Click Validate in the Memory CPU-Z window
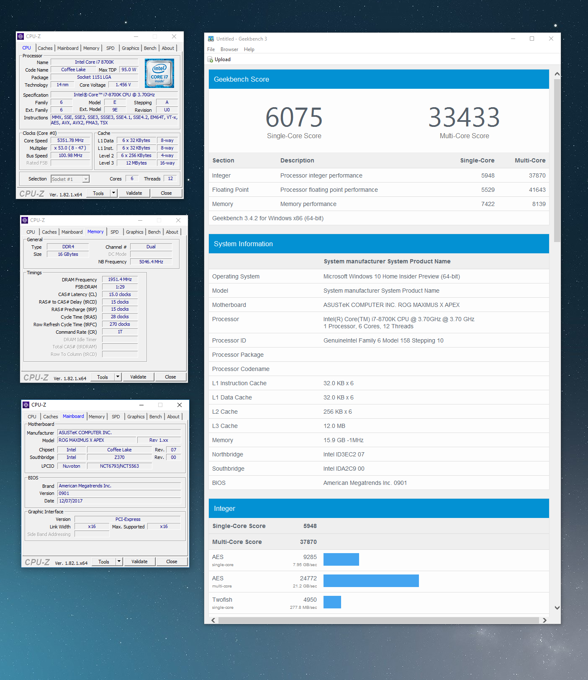The height and width of the screenshot is (680, 588). [x=138, y=377]
